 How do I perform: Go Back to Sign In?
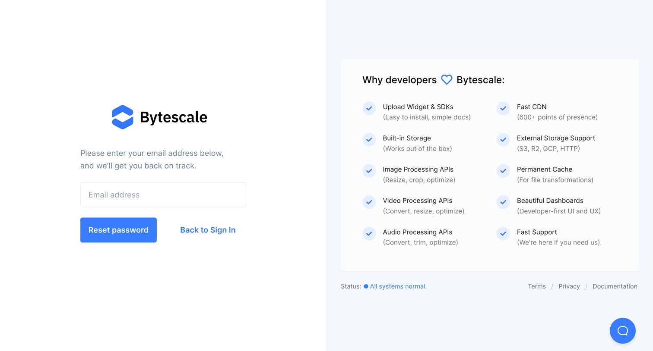(208, 230)
